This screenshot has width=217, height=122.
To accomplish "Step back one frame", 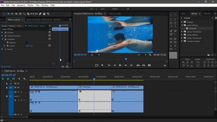I will point(115,65).
